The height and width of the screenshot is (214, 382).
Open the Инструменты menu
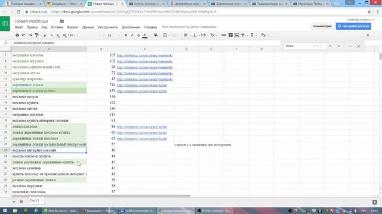click(x=108, y=27)
